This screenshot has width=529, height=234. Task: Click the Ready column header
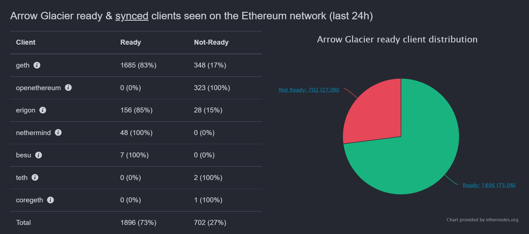point(131,42)
